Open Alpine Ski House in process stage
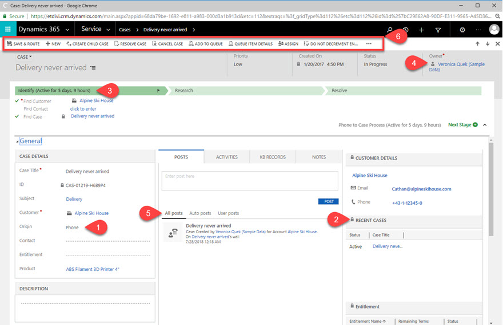 [96, 100]
